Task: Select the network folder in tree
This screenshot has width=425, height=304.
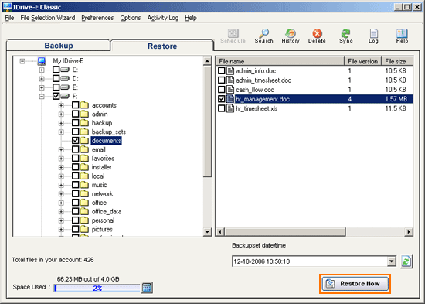Action: 102,194
